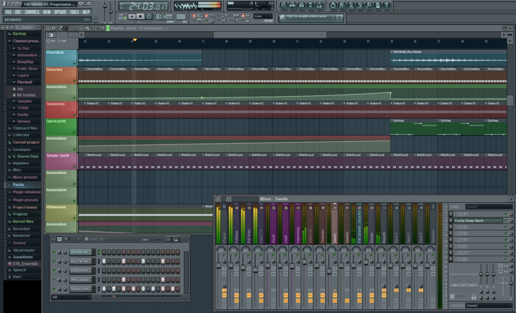
Task: Select the Vocal mixer track
Action: point(274,236)
